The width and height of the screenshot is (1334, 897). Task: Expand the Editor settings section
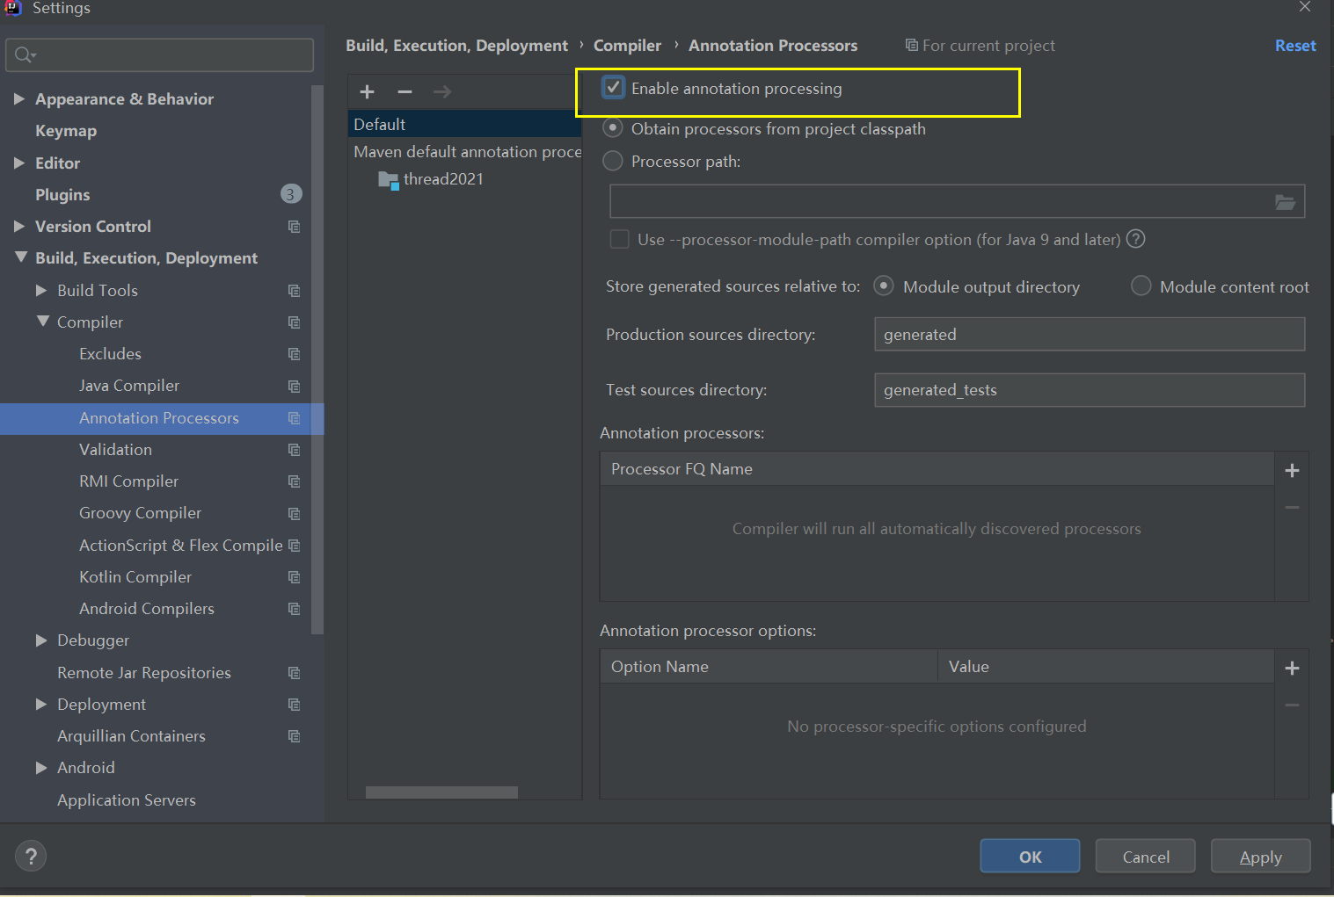coord(19,163)
